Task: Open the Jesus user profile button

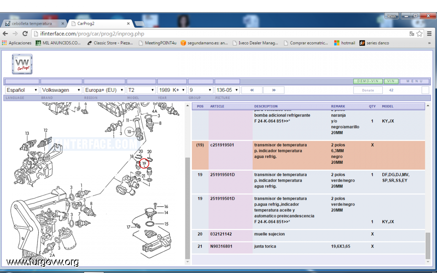Action: (391, 16)
